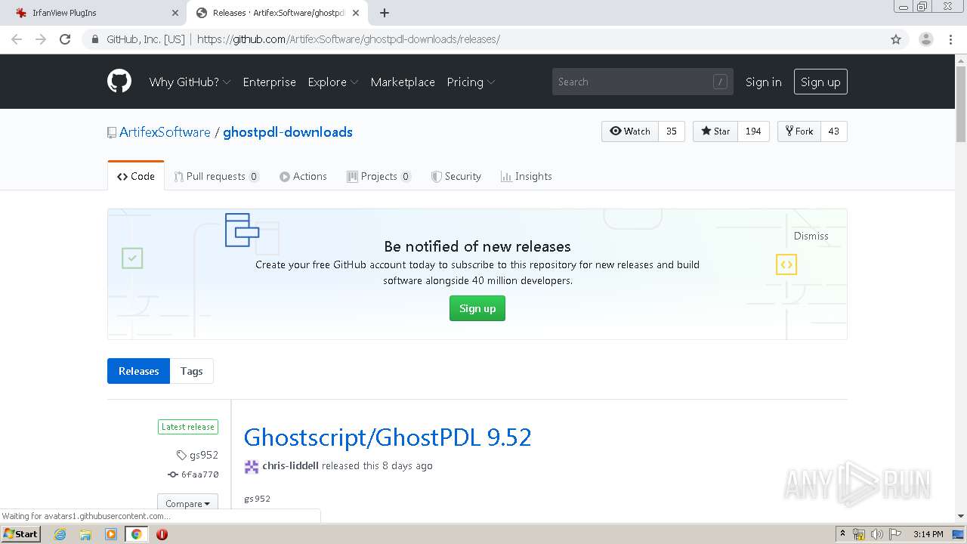Click the Latest release badge
The width and height of the screenshot is (967, 544).
pos(188,427)
